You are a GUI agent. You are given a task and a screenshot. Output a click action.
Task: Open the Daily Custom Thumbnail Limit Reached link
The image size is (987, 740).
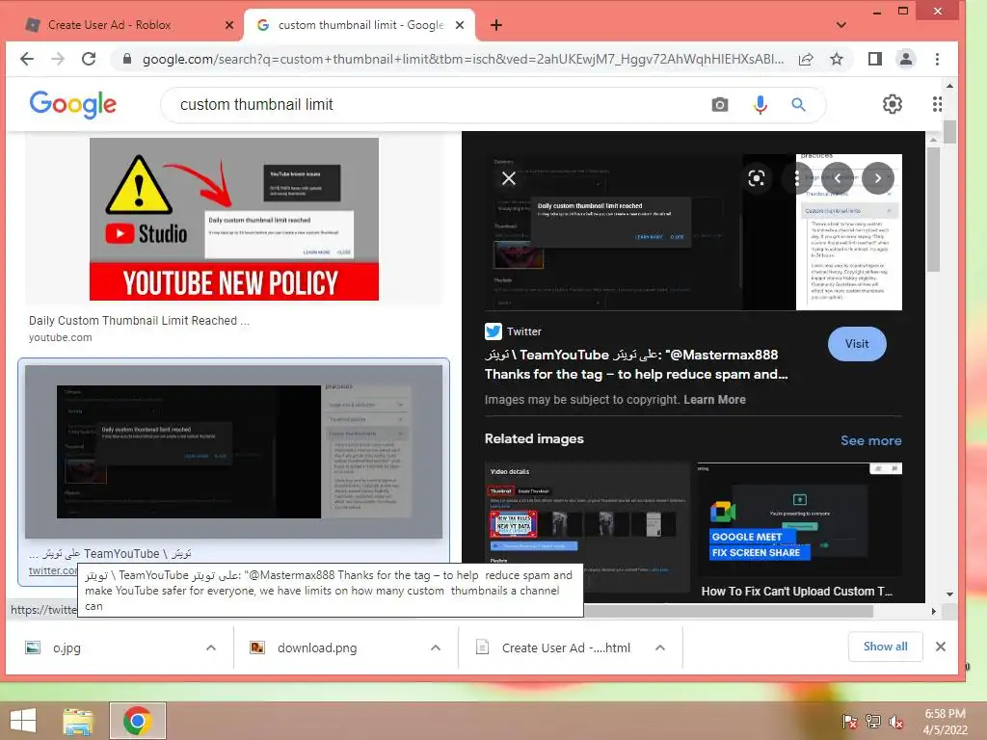[x=139, y=320]
